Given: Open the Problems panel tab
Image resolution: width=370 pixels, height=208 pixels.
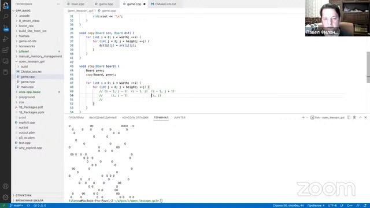Looking at the screenshot, I should click(x=76, y=117).
